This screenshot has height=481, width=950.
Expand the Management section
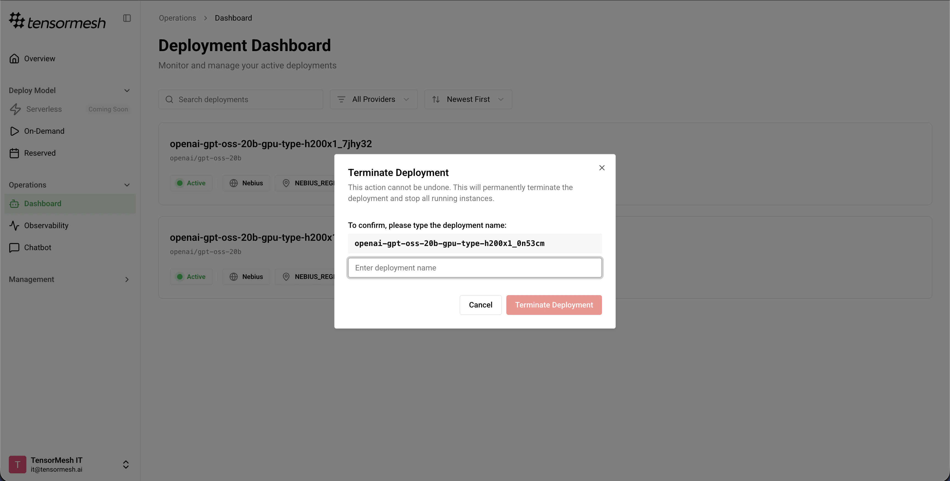[127, 279]
